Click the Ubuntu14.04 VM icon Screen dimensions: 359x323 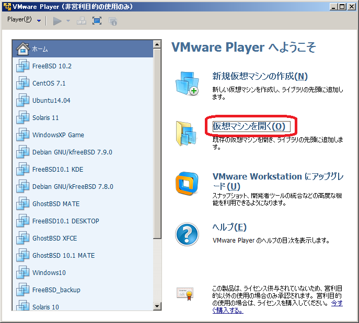point(22,100)
